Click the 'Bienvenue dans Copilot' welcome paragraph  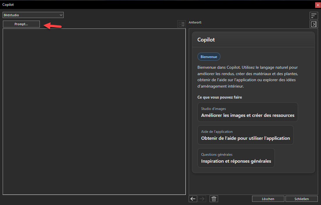248,77
